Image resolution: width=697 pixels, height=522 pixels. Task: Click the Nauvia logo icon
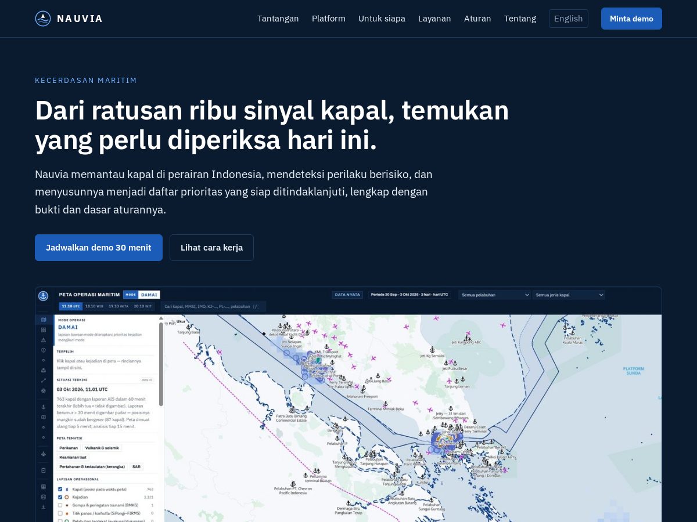(43, 19)
